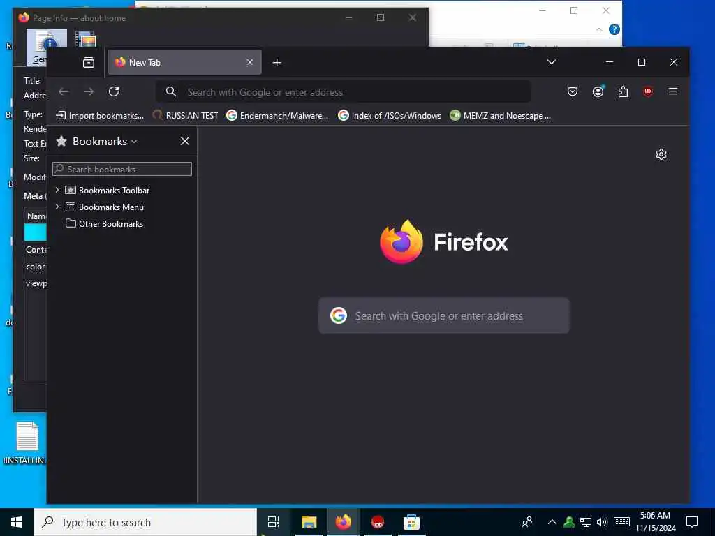Select Bookmarks Toolbar tree item
This screenshot has height=536, width=715.
tap(114, 190)
